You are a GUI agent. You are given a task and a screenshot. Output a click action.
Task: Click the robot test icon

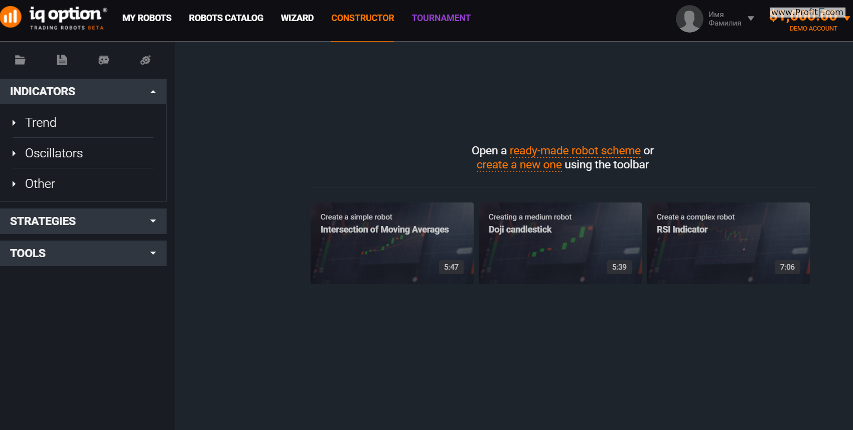104,60
